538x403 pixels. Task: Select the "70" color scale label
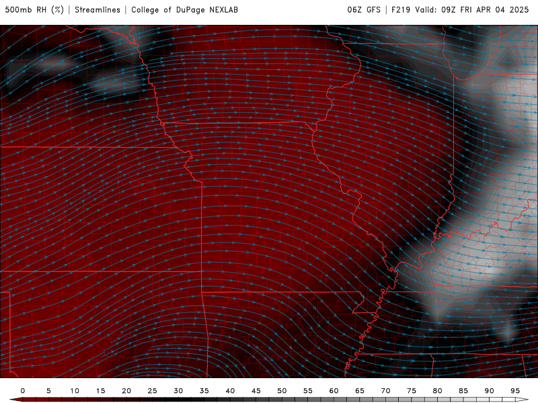[x=385, y=391]
